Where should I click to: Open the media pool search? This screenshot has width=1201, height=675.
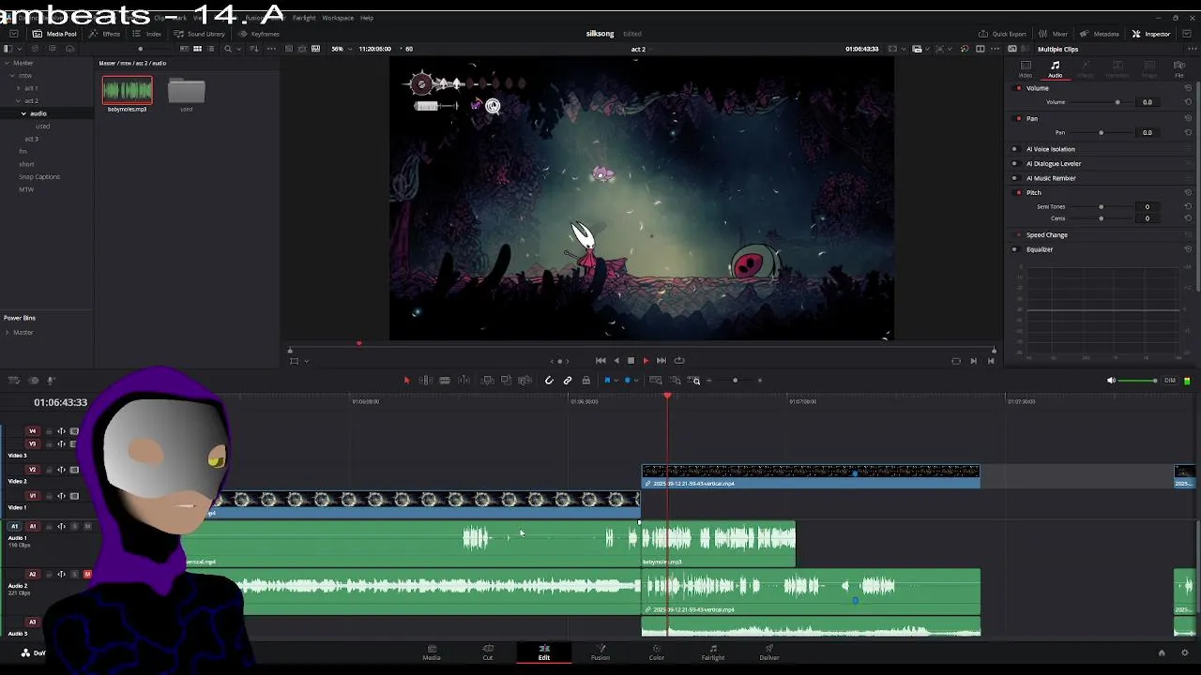[227, 49]
